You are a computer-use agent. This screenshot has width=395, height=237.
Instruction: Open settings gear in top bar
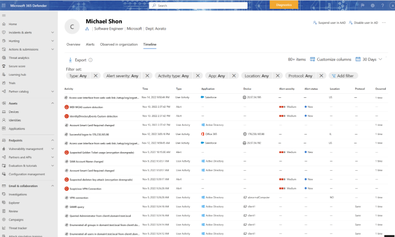[x=373, y=5]
